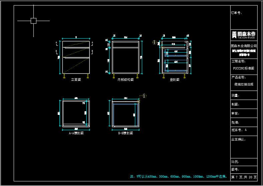Screen dimensions: 263x186
Task: Select the yellow detail bubble above B-B横剖图
Action: (x=144, y=96)
